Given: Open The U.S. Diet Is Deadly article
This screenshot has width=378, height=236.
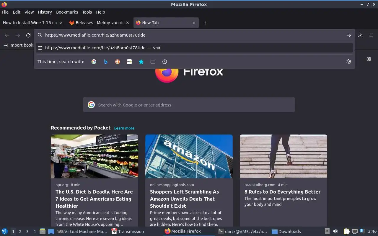Looking at the screenshot, I should (94, 199).
